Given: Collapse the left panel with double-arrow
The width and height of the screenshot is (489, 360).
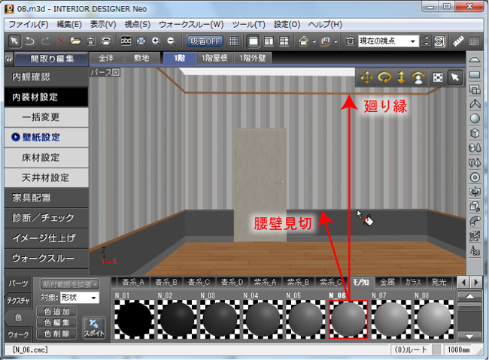Looking at the screenshot, I should (x=8, y=58).
